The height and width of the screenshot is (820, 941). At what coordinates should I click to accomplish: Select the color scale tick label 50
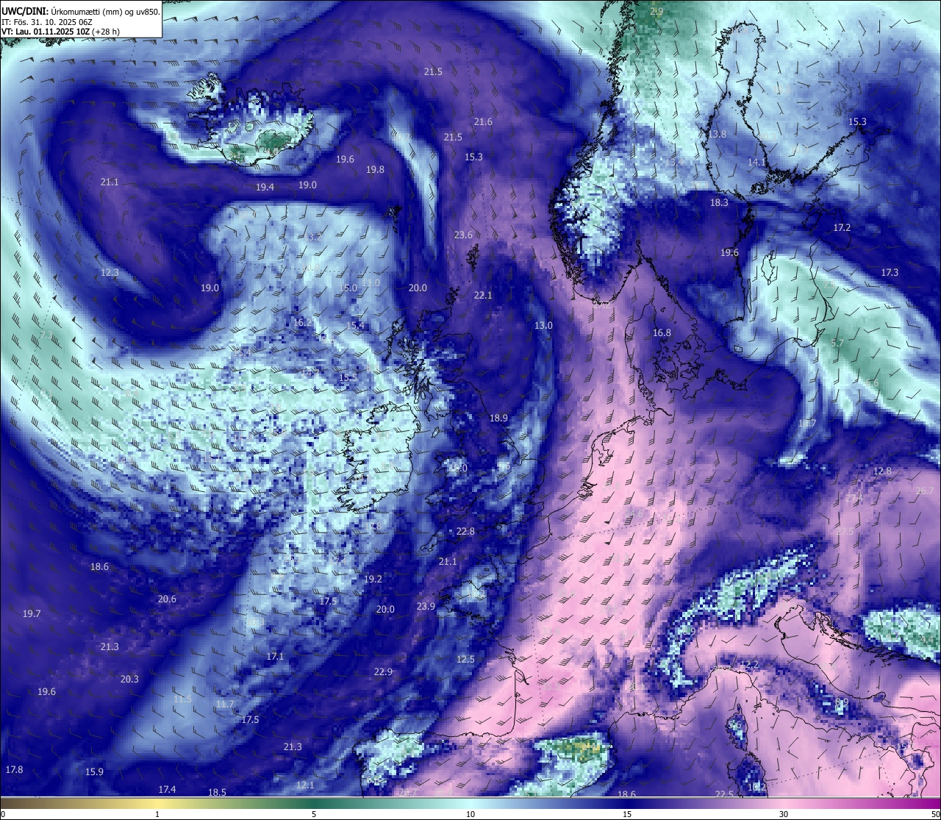[x=935, y=814]
